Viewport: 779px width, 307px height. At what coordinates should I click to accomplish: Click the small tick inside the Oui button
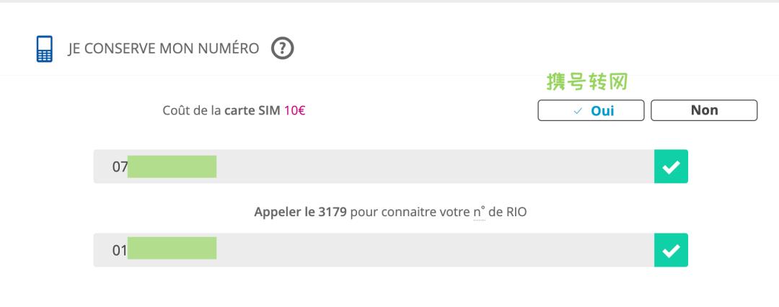(577, 111)
